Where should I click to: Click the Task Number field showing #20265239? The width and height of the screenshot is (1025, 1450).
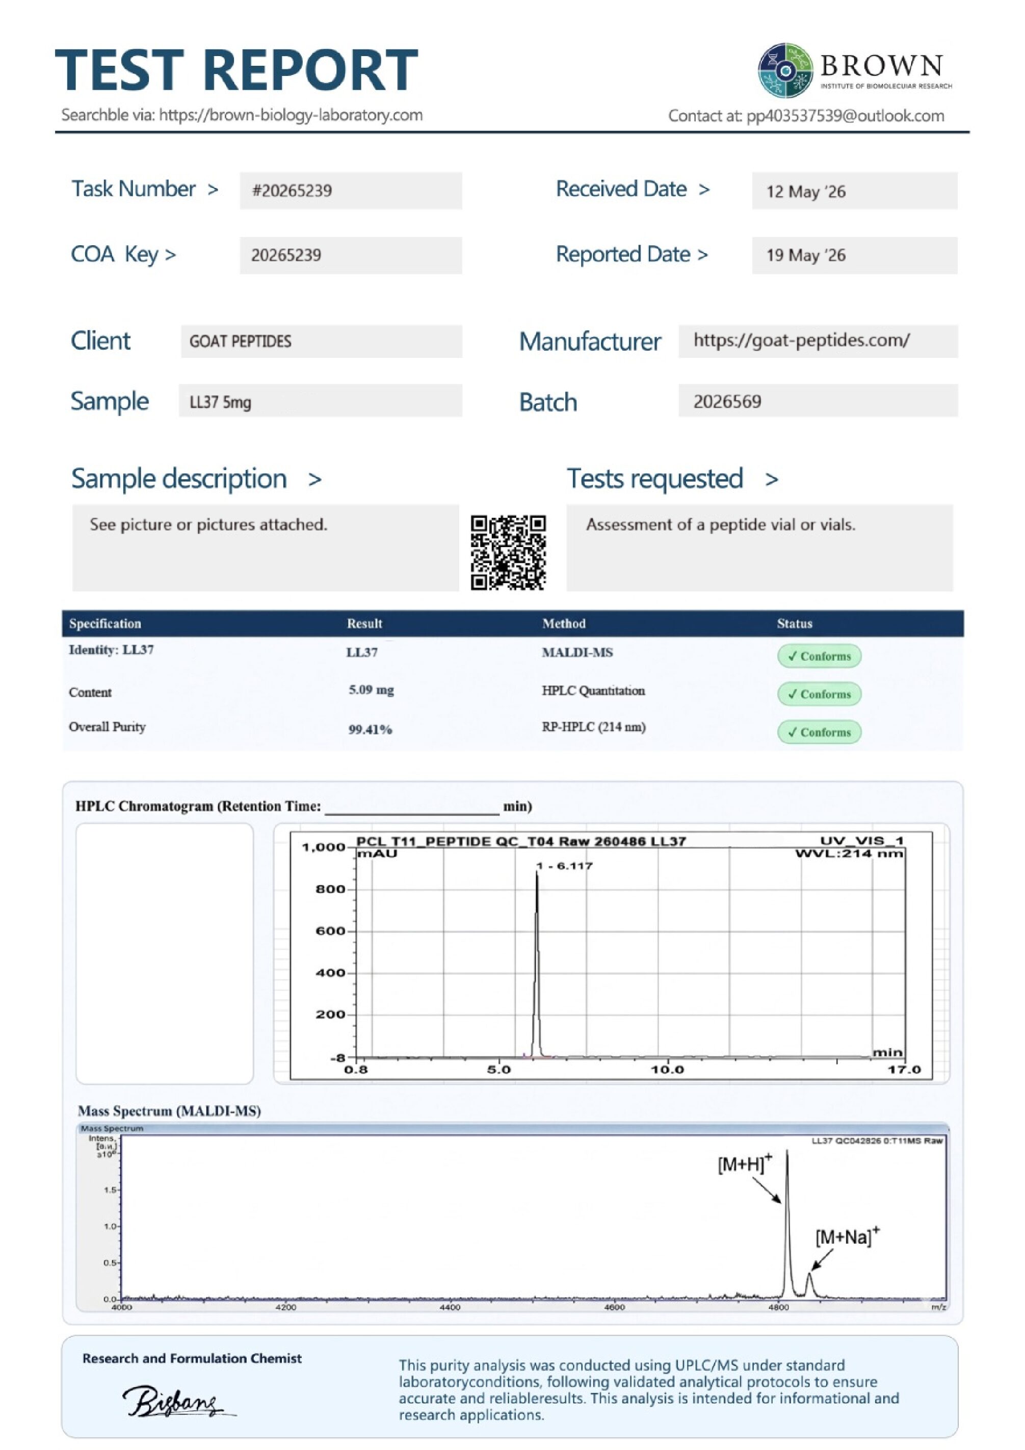pyautogui.click(x=351, y=191)
